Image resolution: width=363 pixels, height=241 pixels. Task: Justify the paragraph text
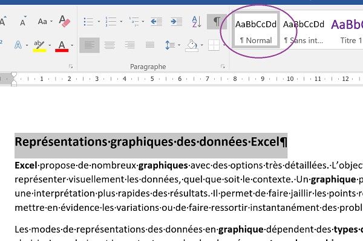tap(150, 45)
